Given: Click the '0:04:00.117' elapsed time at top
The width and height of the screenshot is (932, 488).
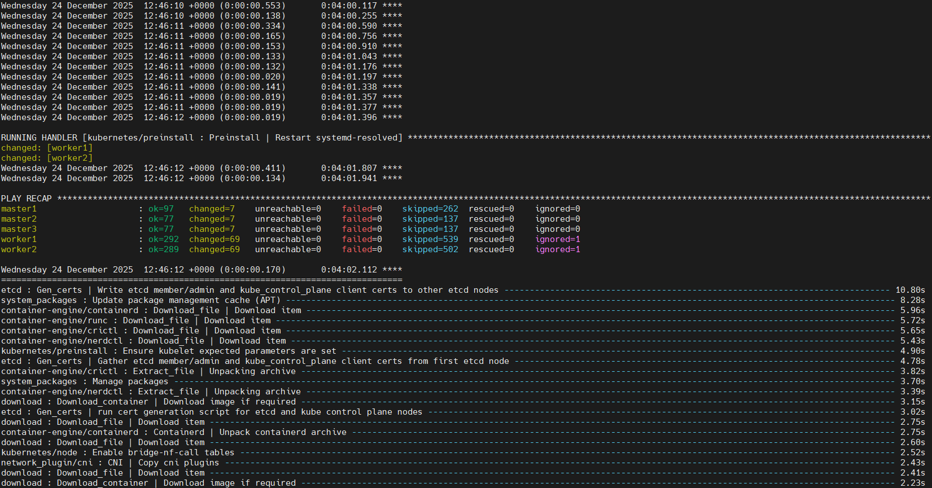Looking at the screenshot, I should [349, 6].
